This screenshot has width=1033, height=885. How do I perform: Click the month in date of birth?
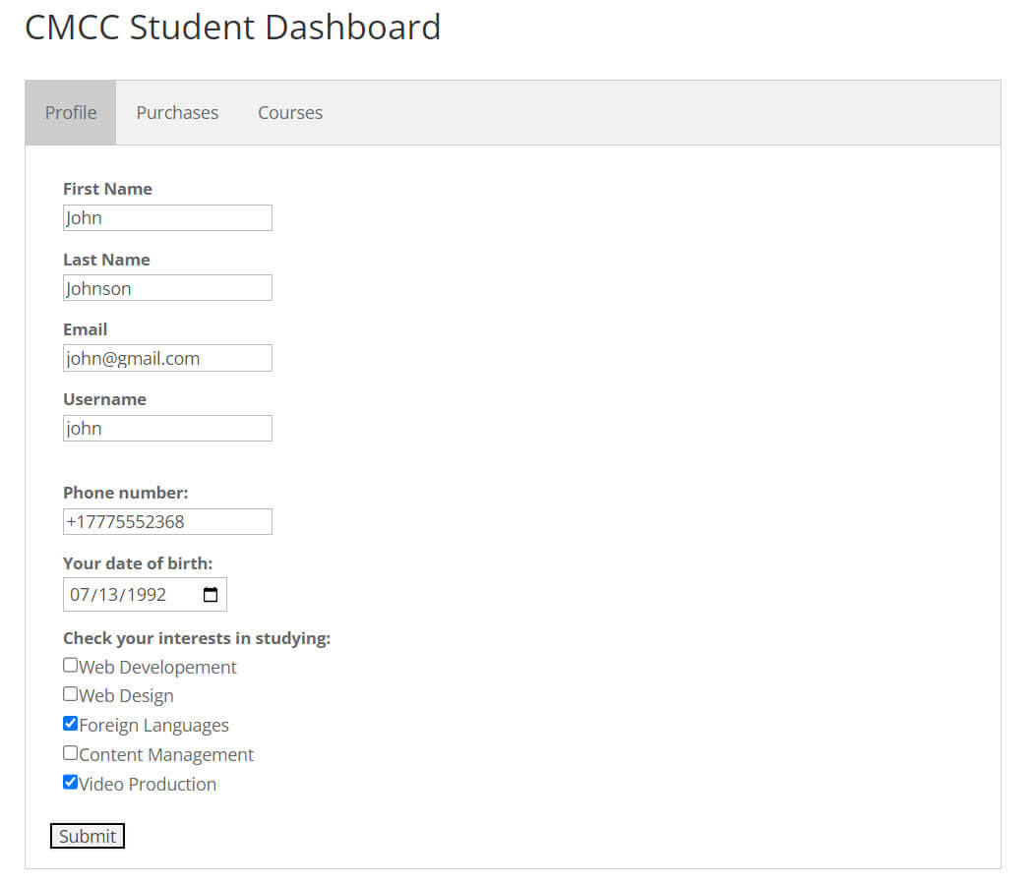tap(80, 595)
